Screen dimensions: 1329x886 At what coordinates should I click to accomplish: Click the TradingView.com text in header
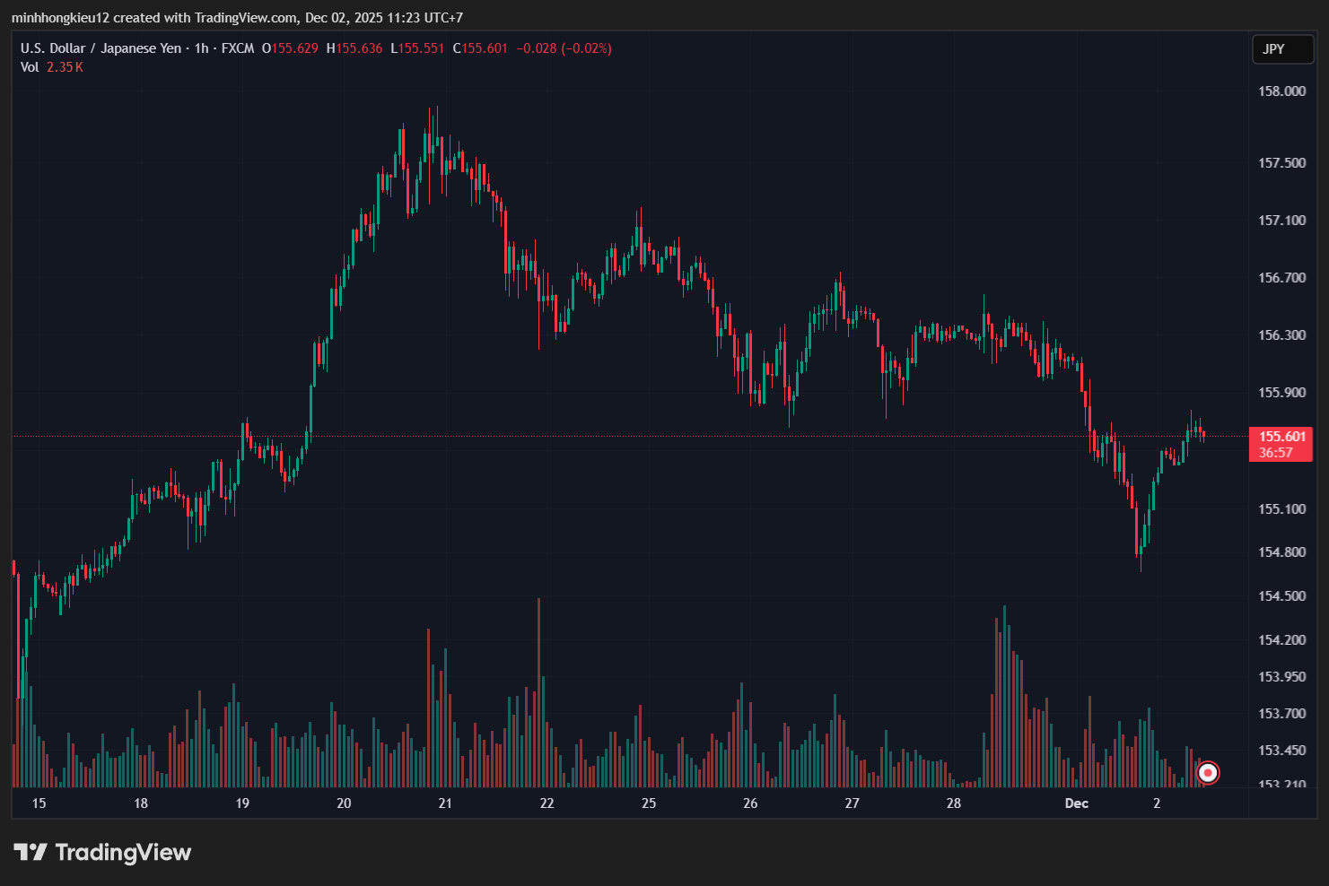(x=246, y=18)
